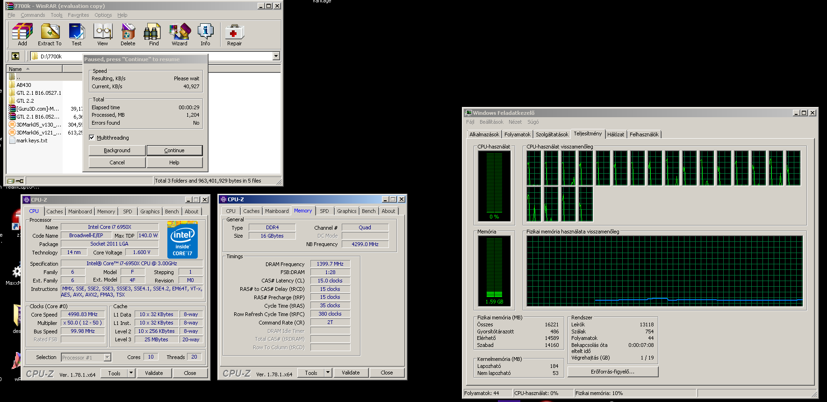This screenshot has width=827, height=402.
Task: Click WinRAR title bar icon
Action: tap(10, 6)
